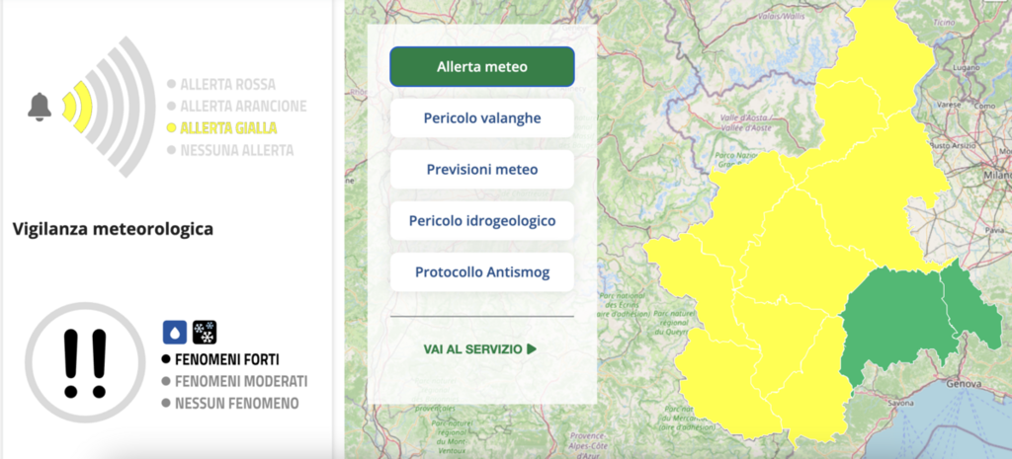Choose the Nessun Fenomeno legend entry
The image size is (1012, 459).
tap(236, 403)
